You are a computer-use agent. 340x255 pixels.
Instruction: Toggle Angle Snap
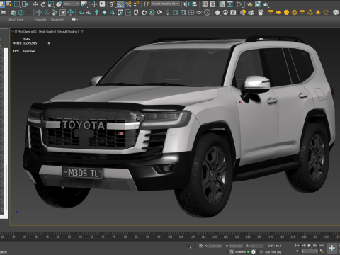(x=120, y=4)
